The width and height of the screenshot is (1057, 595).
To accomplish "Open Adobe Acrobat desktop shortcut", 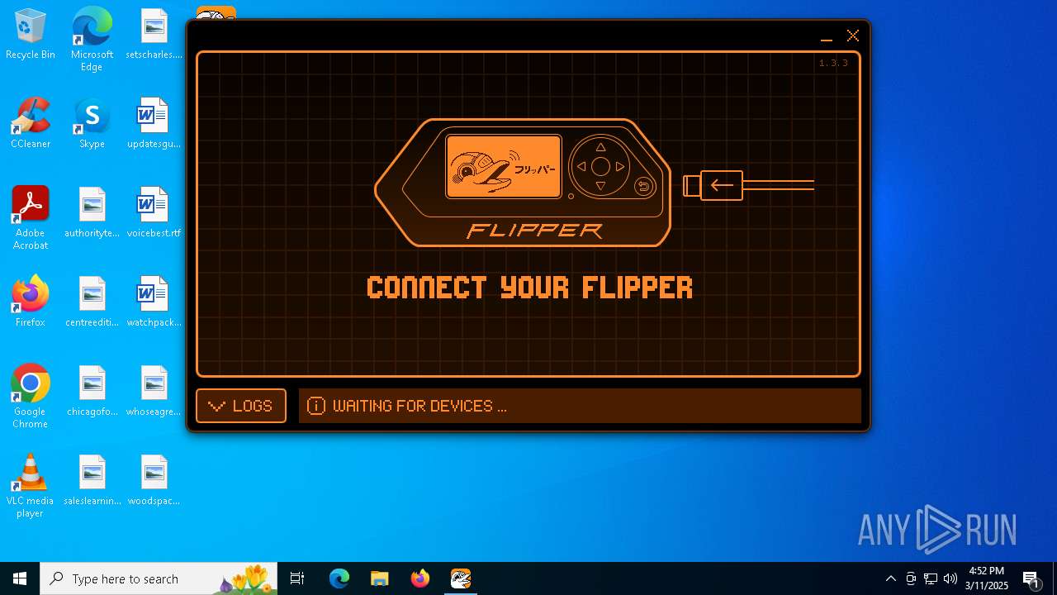I will click(31, 218).
